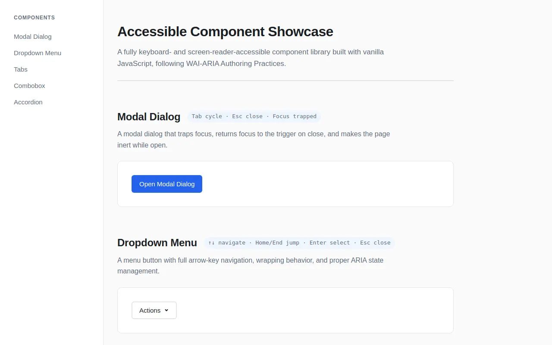Click the Dropdown Menu section heading
Screen dimensions: 552x345
point(157,243)
